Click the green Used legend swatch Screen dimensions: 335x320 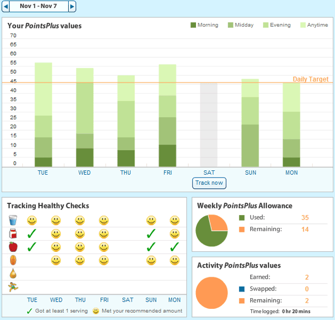pos(242,218)
